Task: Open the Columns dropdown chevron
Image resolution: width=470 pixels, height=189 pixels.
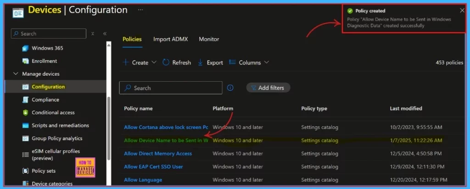Action: tap(266, 62)
